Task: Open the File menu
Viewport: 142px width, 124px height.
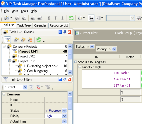Action: click(x=6, y=11)
